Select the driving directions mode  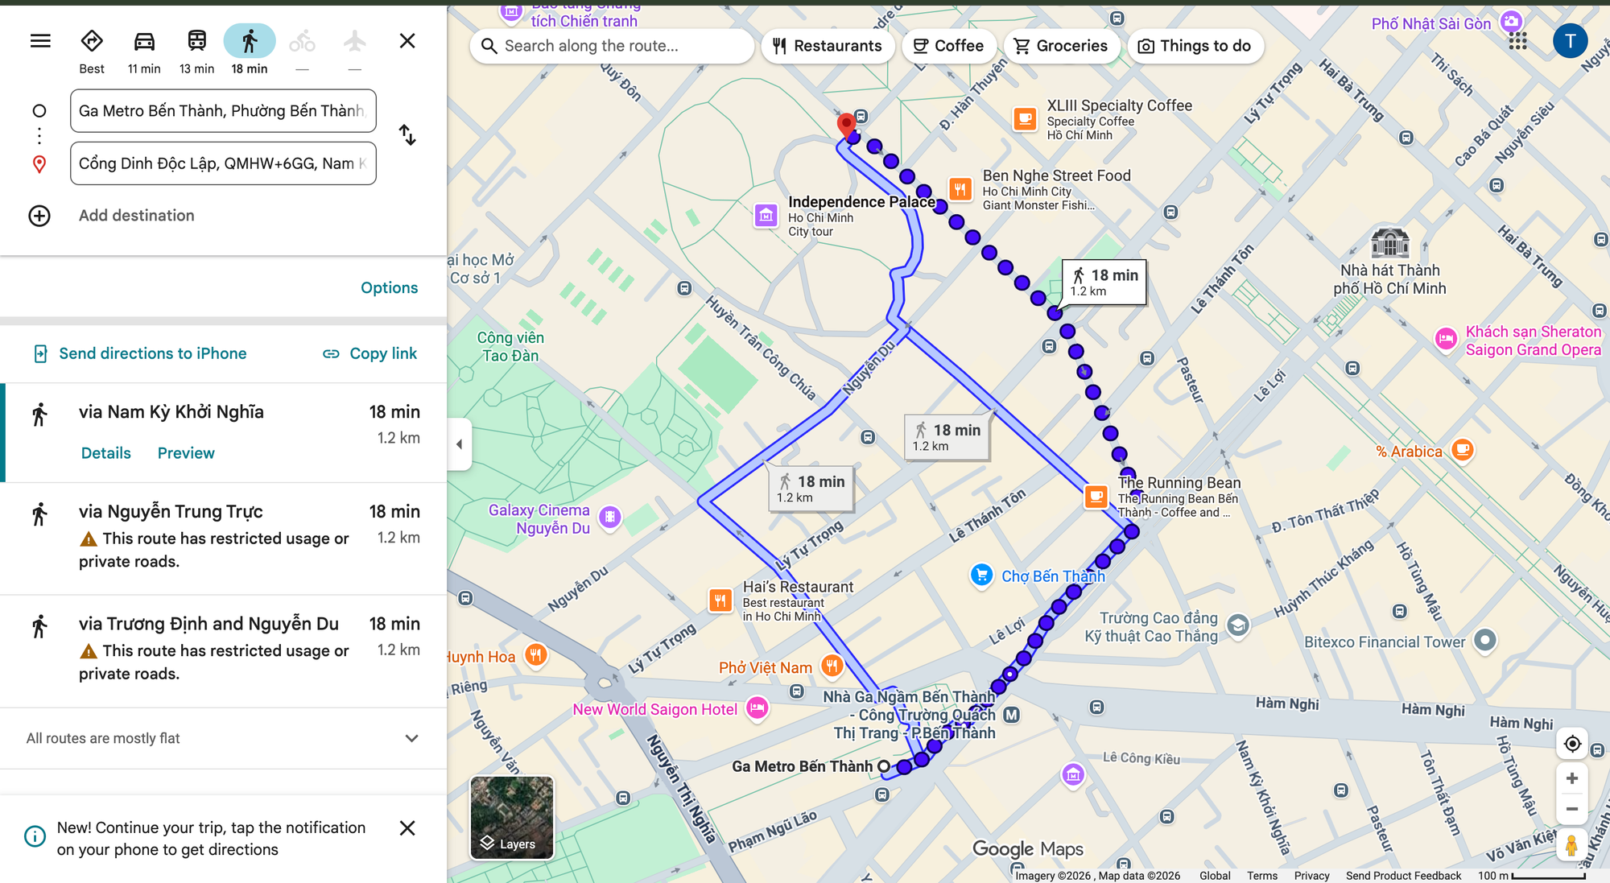coord(143,40)
